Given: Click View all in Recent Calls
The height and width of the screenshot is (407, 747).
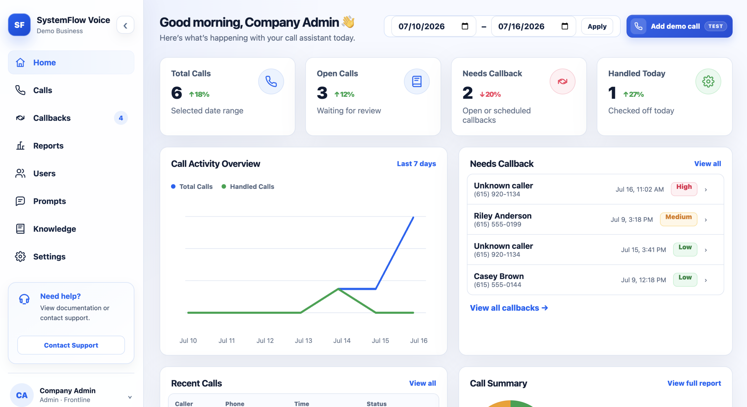Looking at the screenshot, I should 422,383.
